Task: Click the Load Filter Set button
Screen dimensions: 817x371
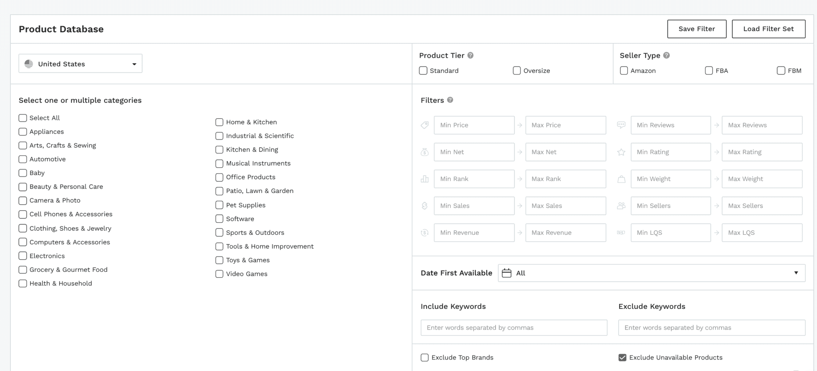Action: 768,29
